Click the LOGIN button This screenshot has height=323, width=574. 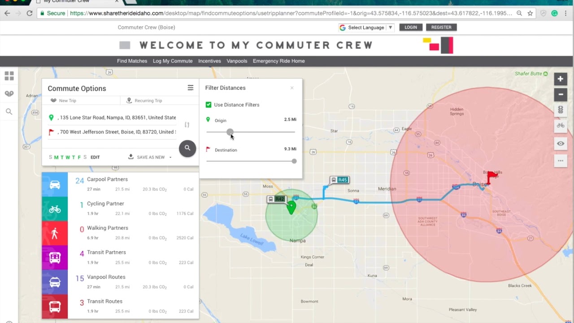point(411,27)
